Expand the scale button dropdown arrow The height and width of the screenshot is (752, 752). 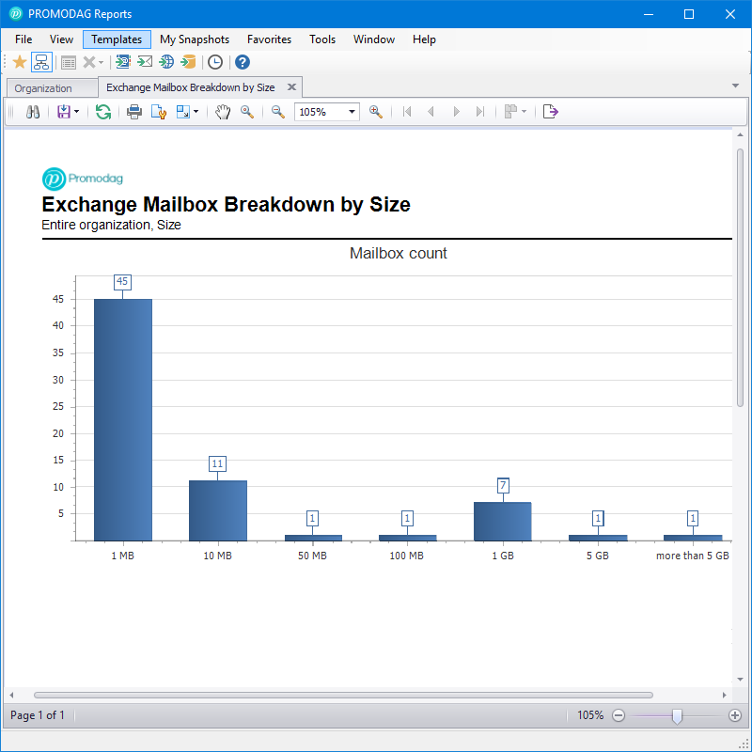[x=196, y=112]
